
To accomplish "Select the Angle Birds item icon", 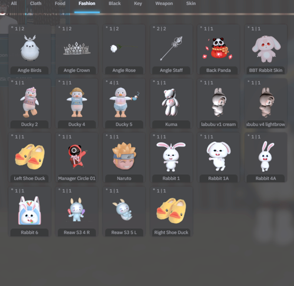I will click(30, 48).
